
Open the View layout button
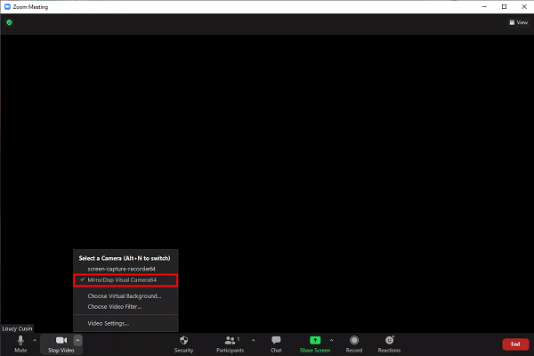point(518,22)
